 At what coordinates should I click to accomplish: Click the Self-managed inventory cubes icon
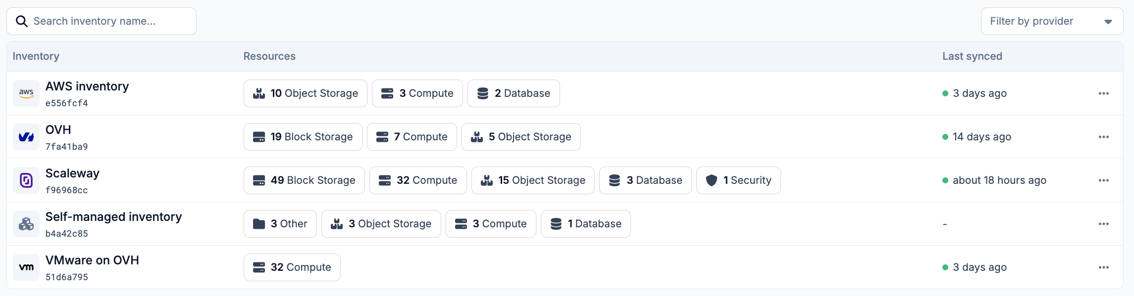pyautogui.click(x=26, y=224)
